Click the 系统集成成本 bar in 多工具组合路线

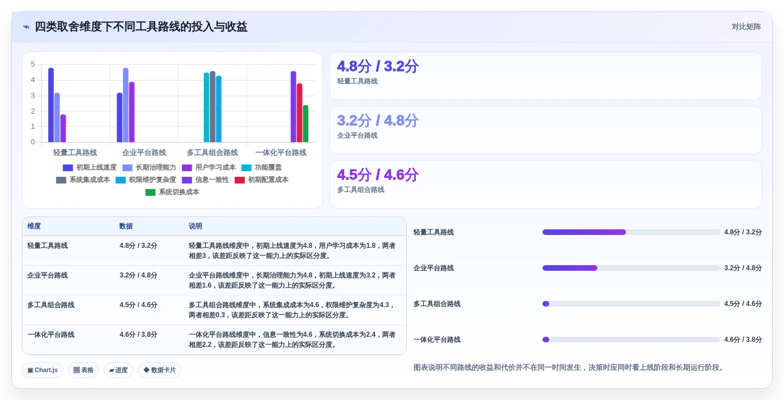click(x=212, y=107)
